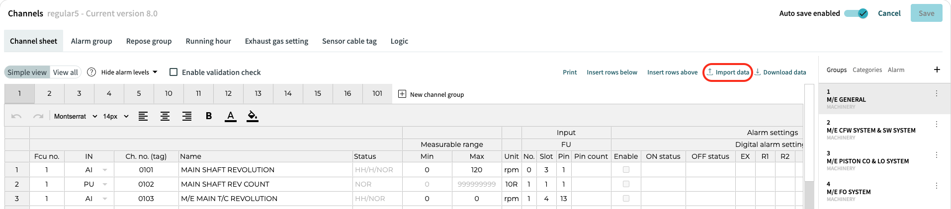The height and width of the screenshot is (209, 951).
Task: Select the Unit cell 10R
Action: click(512, 184)
